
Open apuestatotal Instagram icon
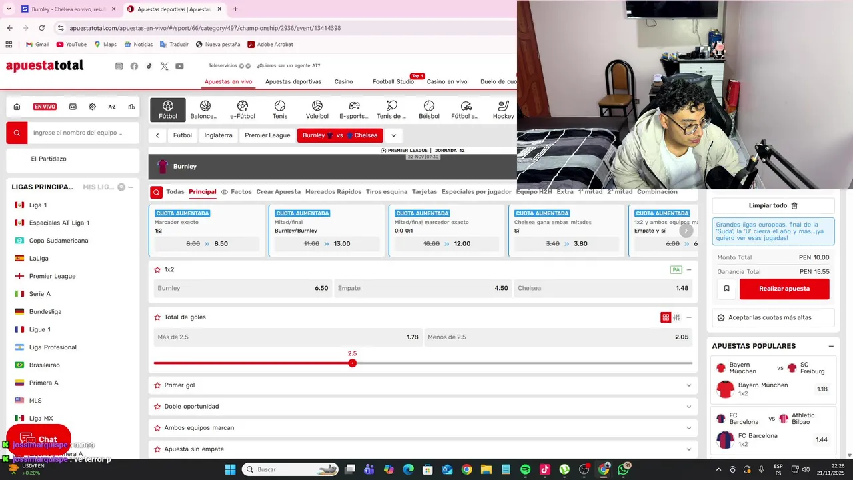pyautogui.click(x=119, y=66)
